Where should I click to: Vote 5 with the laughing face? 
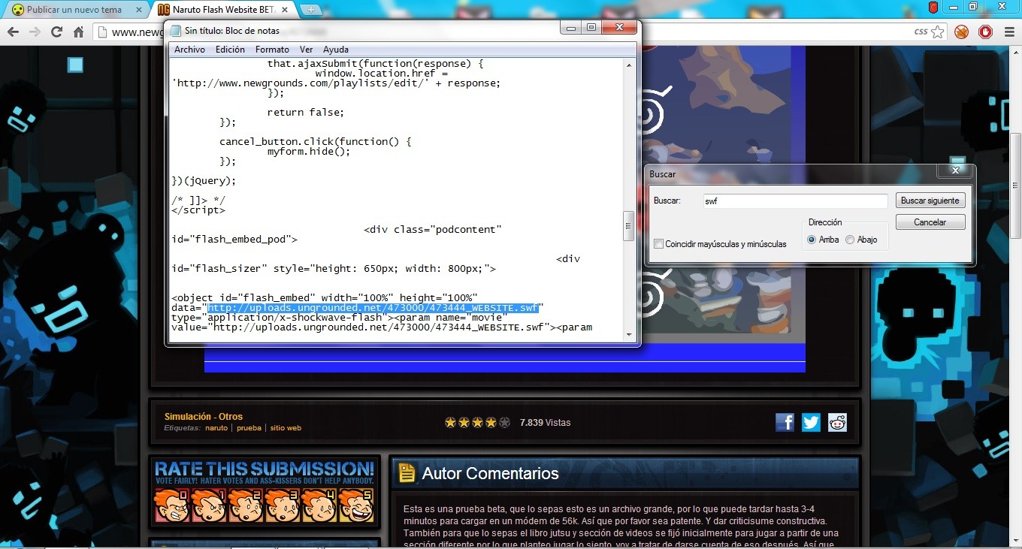click(356, 505)
